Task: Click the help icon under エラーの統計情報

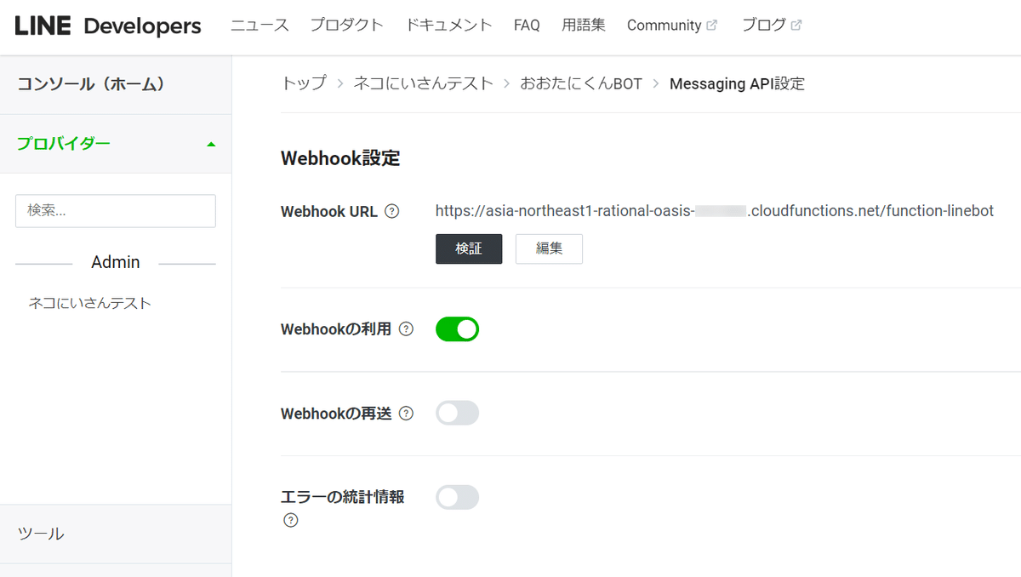Action: 291,520
